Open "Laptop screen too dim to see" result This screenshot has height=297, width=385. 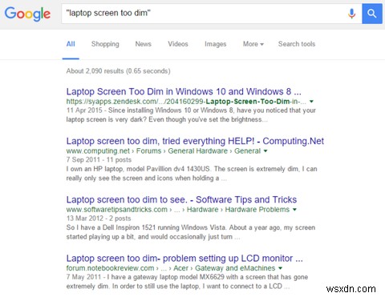click(181, 199)
